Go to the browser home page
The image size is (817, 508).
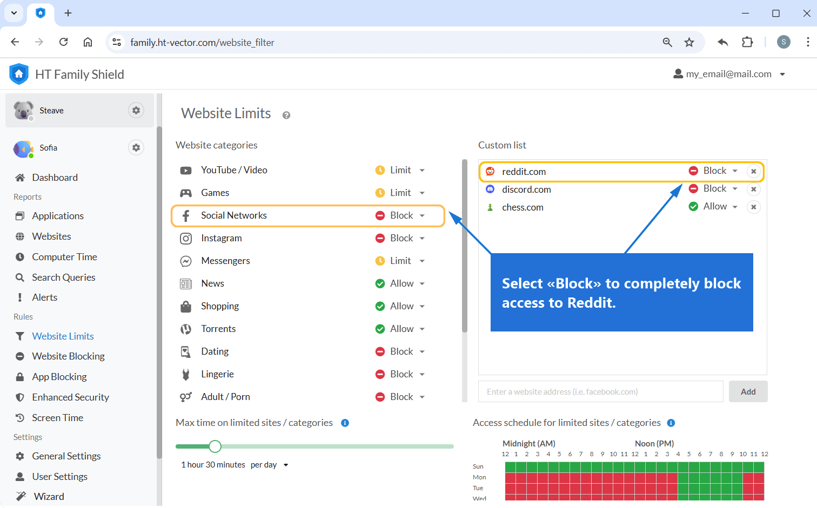coord(88,42)
